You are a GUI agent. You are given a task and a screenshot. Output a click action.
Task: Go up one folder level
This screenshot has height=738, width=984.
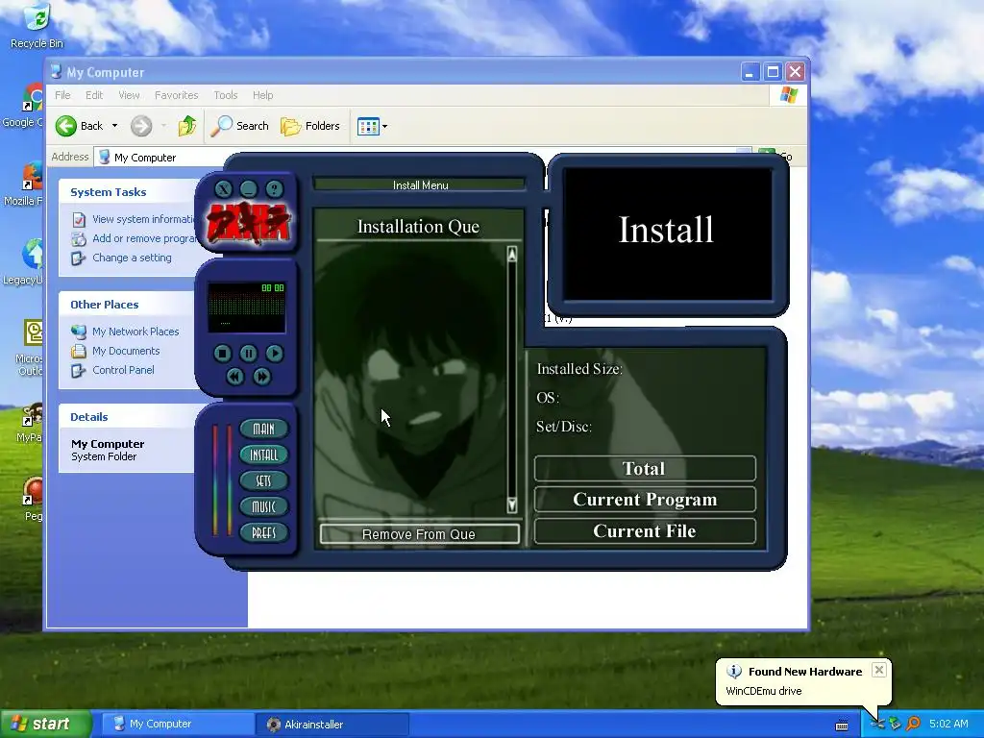pos(187,126)
